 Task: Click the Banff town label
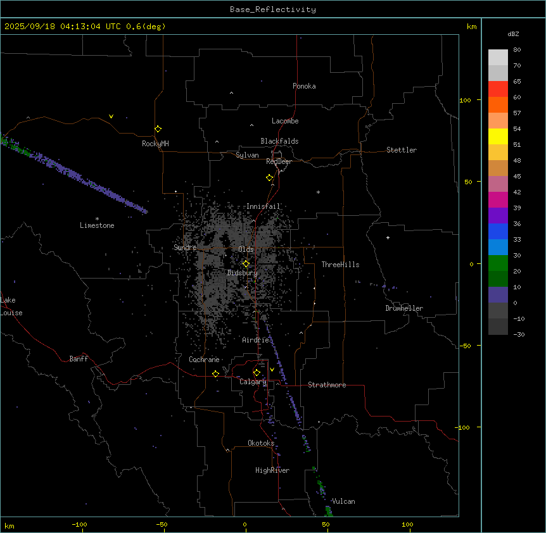tap(79, 359)
